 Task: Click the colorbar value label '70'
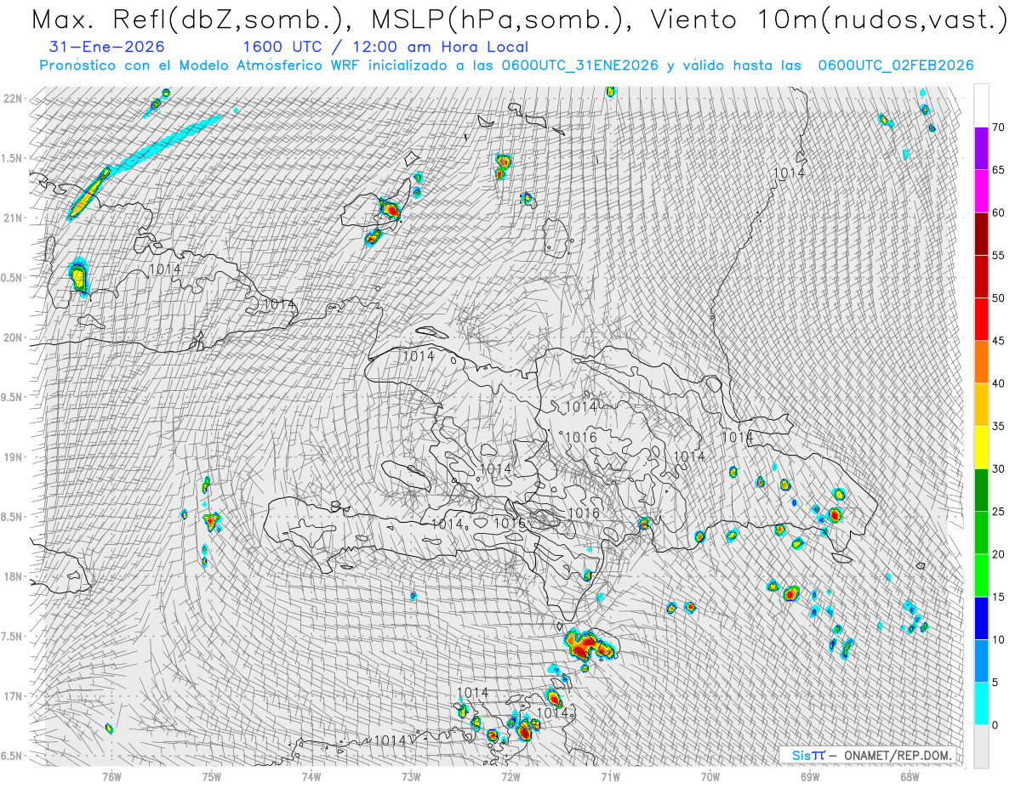pos(998,128)
